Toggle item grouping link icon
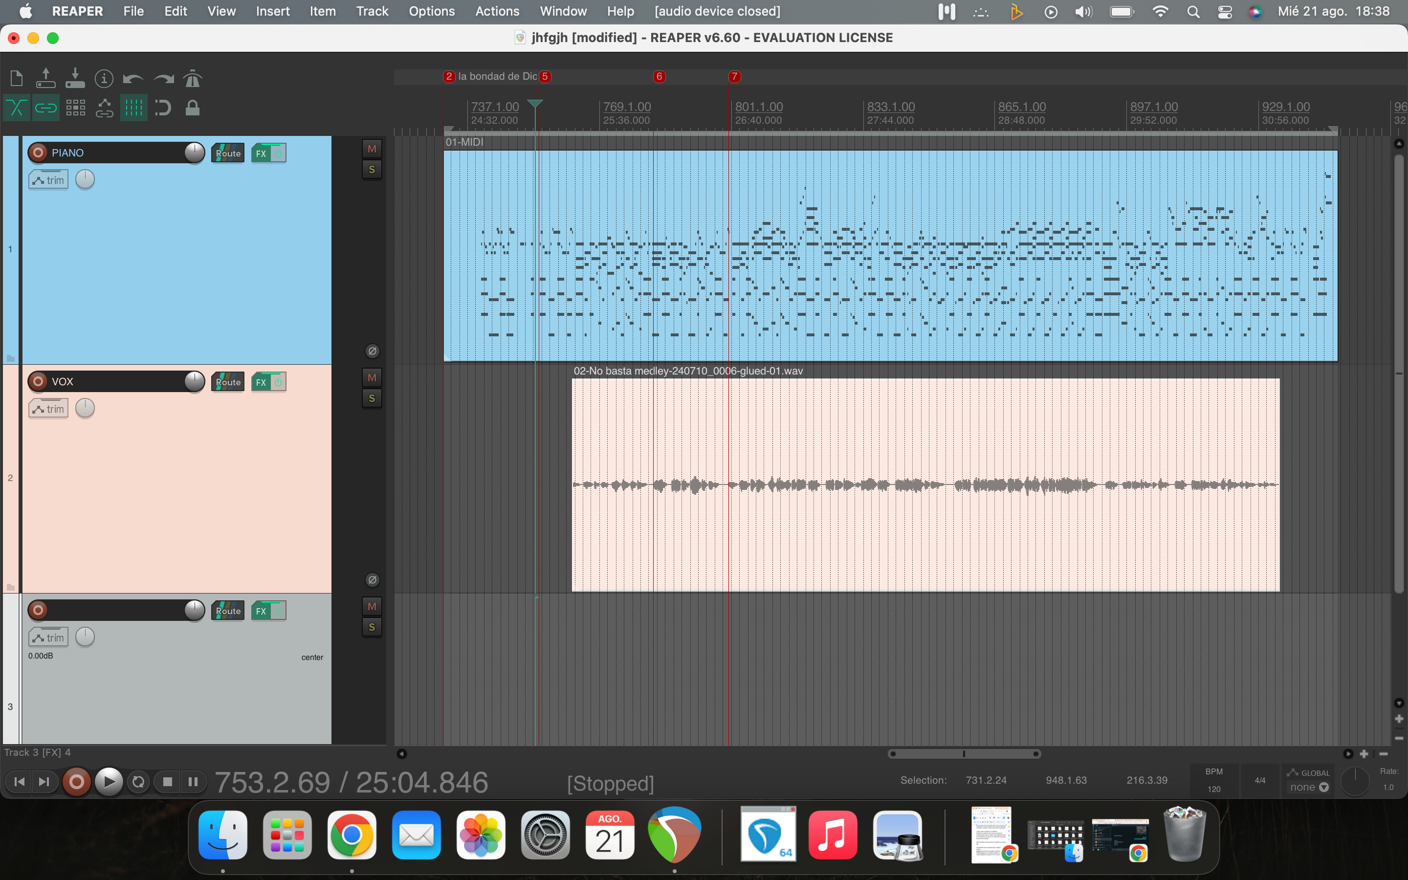Image resolution: width=1408 pixels, height=880 pixels. (46, 108)
